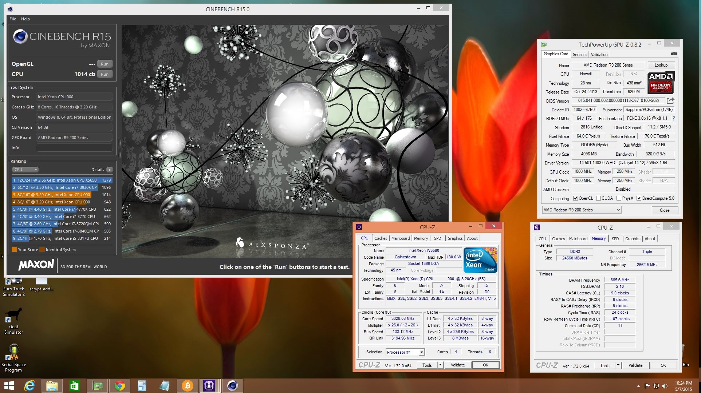This screenshot has height=393, width=701.
Task: Click Validate in the left CPU-Z window
Action: 458,365
